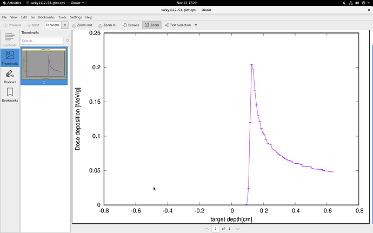The image size is (373, 233).
Task: Open the Help menu
Action: point(89,17)
